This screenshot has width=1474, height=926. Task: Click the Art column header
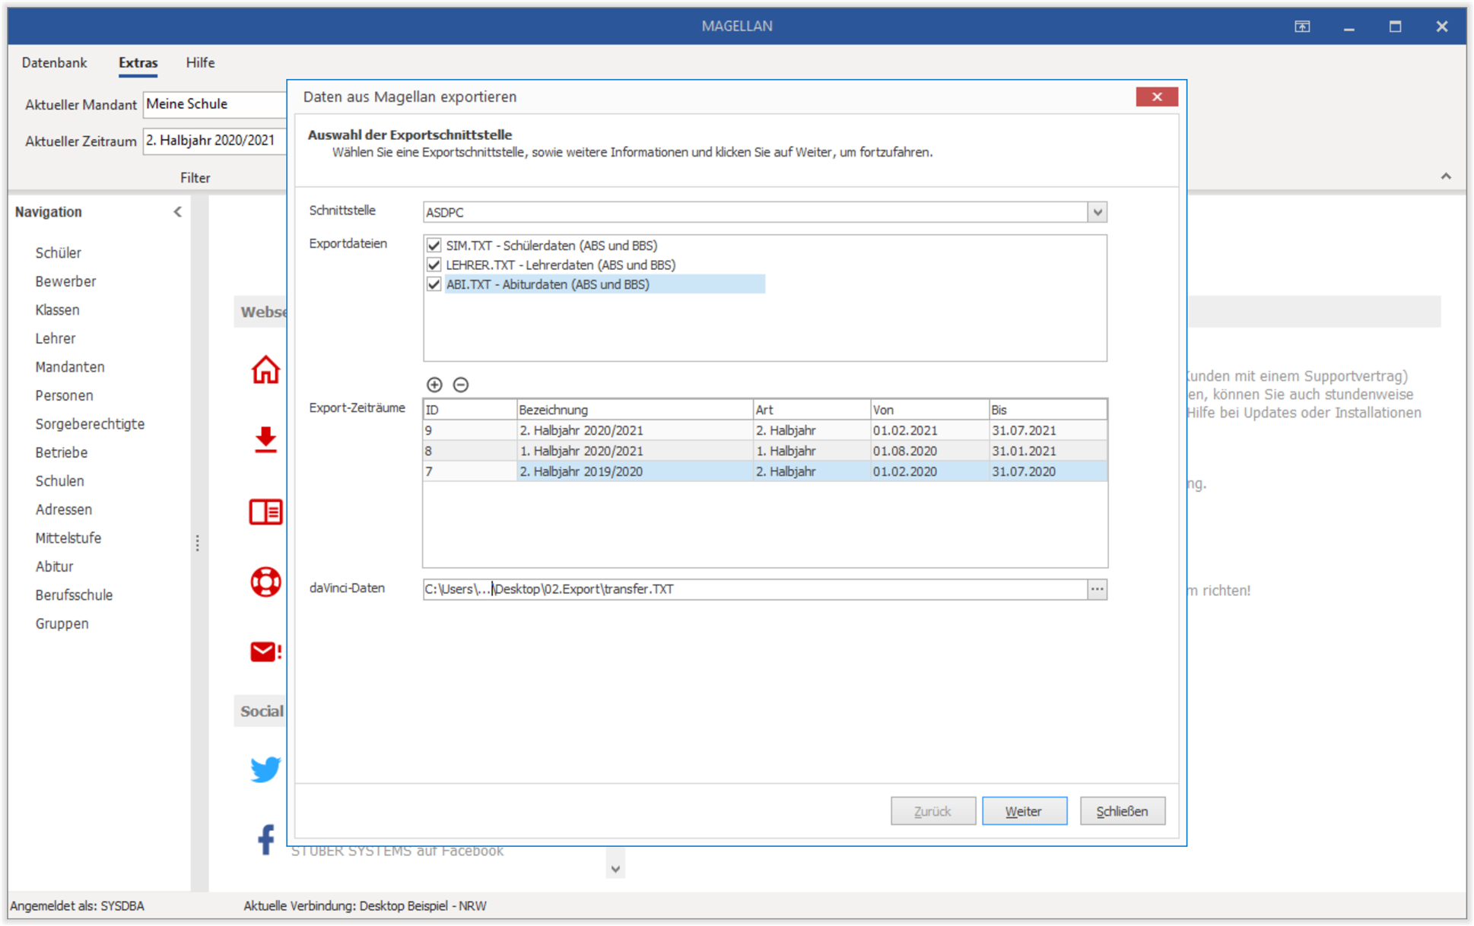(812, 410)
